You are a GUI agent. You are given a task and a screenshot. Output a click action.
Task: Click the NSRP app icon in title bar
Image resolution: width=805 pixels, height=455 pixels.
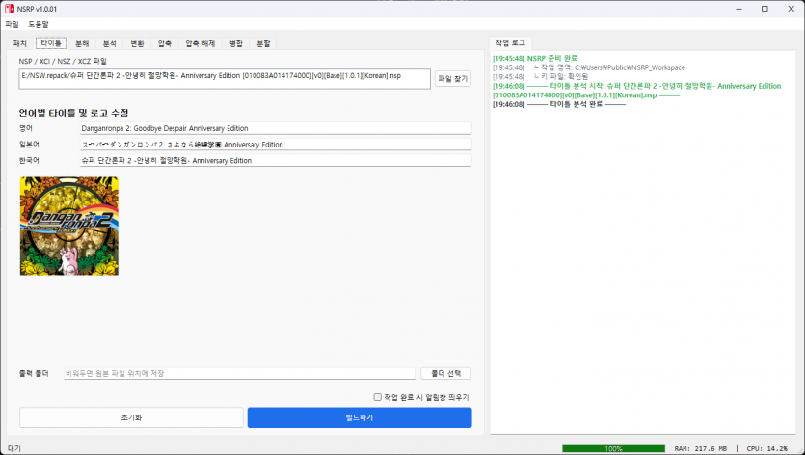(10, 9)
